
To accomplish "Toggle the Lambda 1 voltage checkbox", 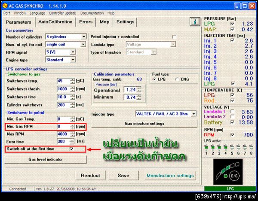I will coord(232,111).
